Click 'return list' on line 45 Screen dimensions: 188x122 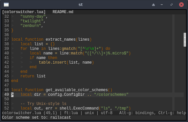(x=33, y=76)
